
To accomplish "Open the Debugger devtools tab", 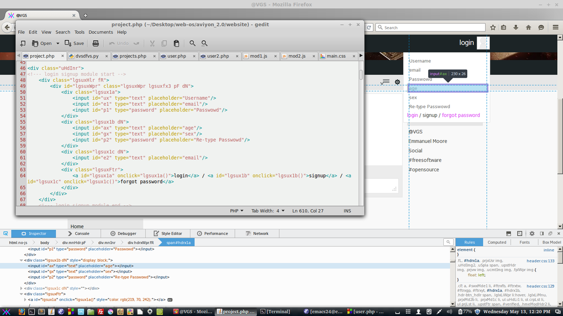I will point(123,233).
